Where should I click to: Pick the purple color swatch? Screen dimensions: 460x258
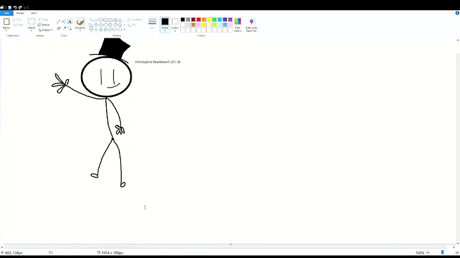230,20
